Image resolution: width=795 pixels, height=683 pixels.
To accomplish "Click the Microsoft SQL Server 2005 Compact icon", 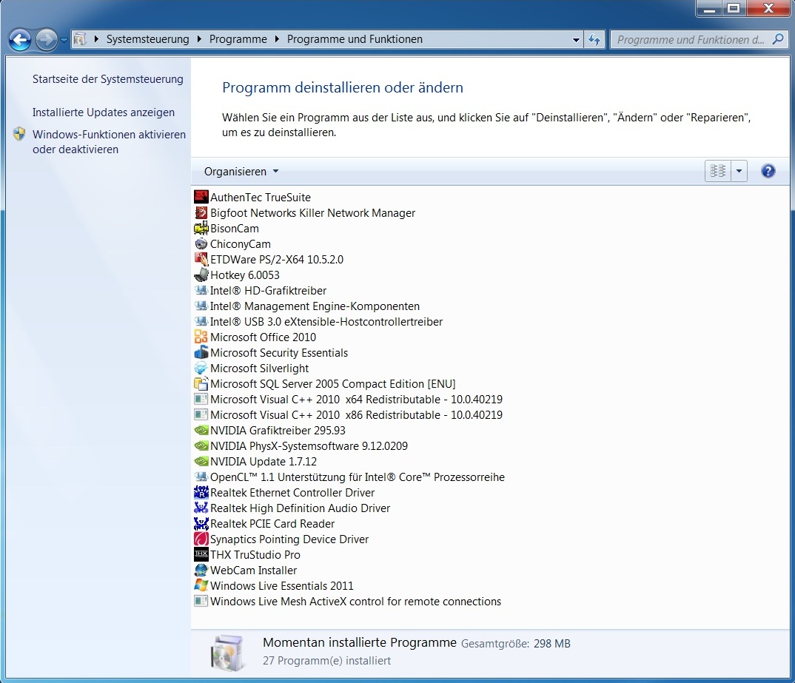I will 201,383.
